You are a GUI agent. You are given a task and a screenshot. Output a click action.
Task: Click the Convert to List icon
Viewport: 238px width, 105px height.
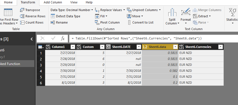(x=129, y=22)
